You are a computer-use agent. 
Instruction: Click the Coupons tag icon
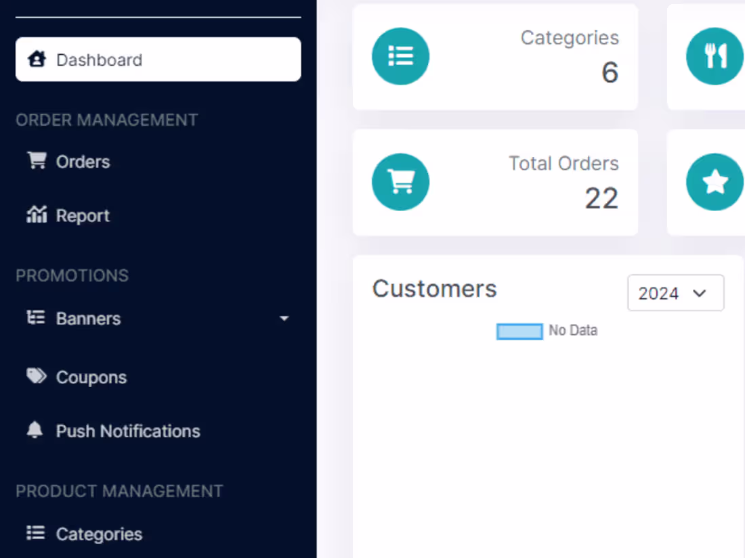(x=36, y=376)
